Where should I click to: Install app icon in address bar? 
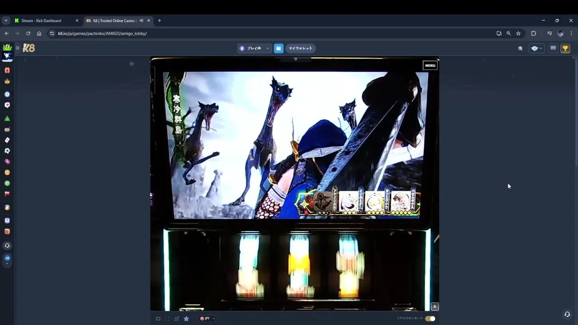pos(499,33)
